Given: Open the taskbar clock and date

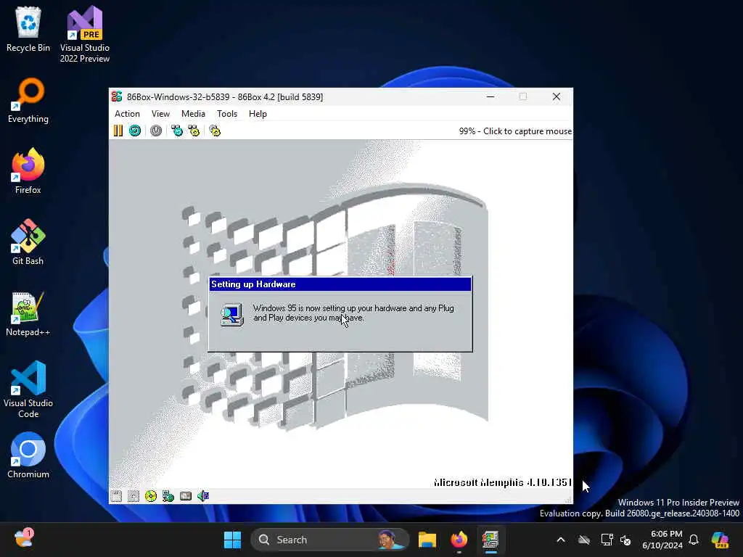Looking at the screenshot, I should (662, 540).
